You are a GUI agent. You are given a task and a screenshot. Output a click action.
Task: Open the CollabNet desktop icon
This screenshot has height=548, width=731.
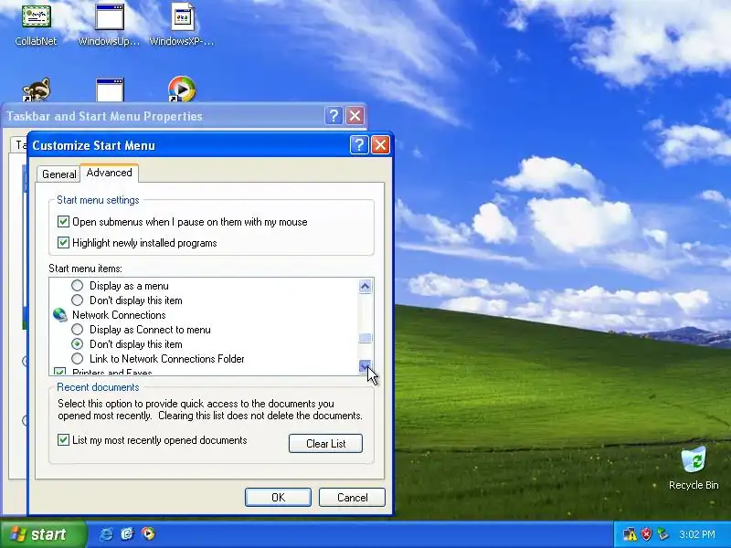pos(36,25)
